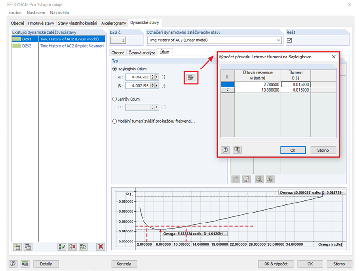Switch to Obecné main tab
The height and width of the screenshot is (271, 361).
18,23
